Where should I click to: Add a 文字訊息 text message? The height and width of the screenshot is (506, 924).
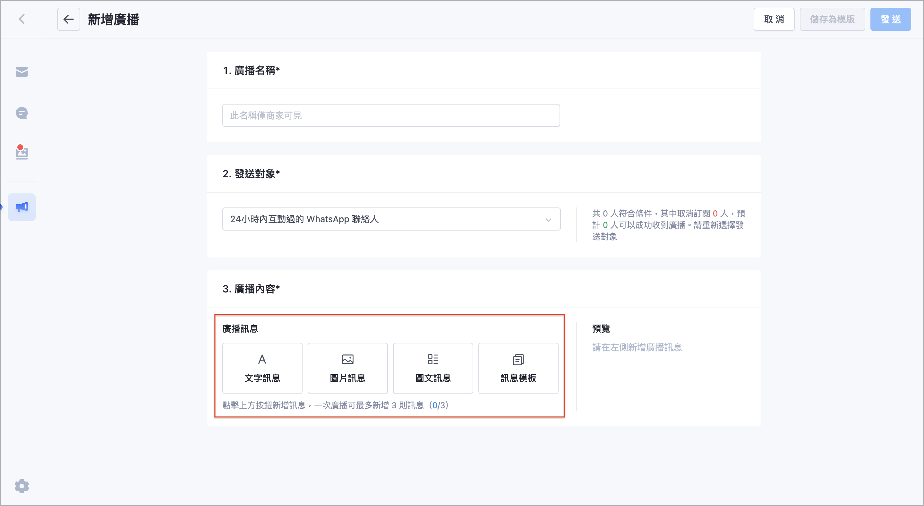point(262,368)
